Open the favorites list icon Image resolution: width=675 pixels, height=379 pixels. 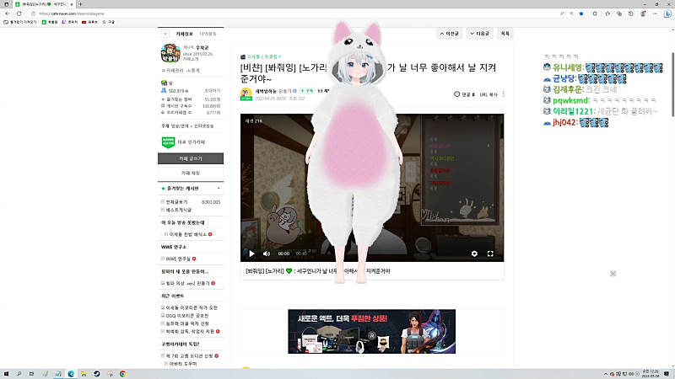point(607,13)
